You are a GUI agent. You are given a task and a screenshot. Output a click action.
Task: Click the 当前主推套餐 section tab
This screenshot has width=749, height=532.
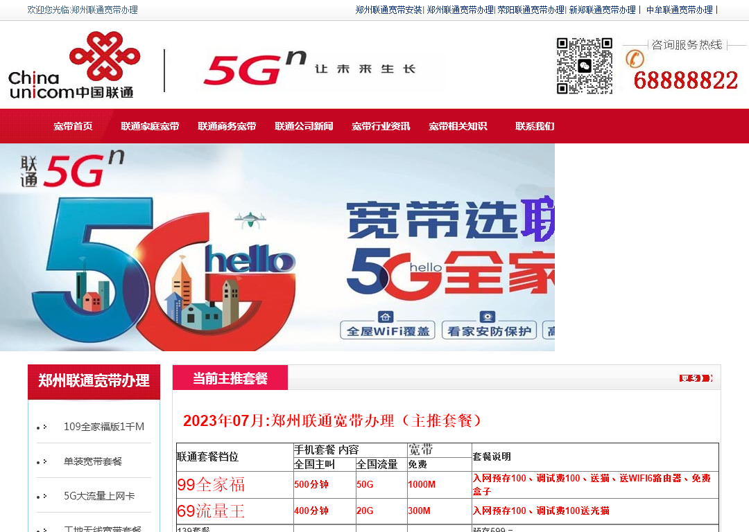pos(230,378)
